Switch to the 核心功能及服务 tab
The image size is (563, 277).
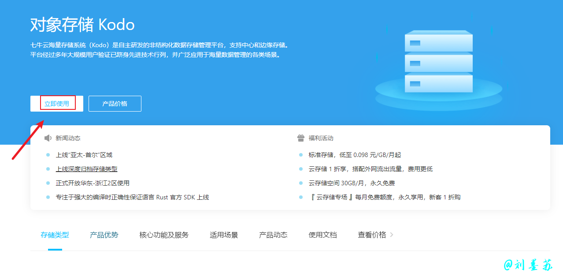[164, 235]
